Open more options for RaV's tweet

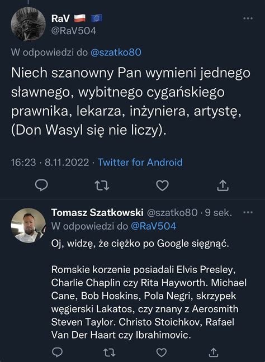pos(248,18)
